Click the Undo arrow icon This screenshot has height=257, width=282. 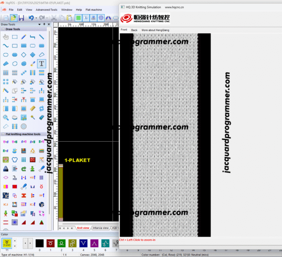tap(31, 18)
